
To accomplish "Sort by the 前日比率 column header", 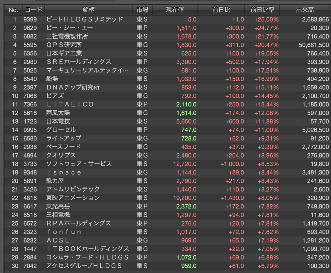I will click(262, 10).
